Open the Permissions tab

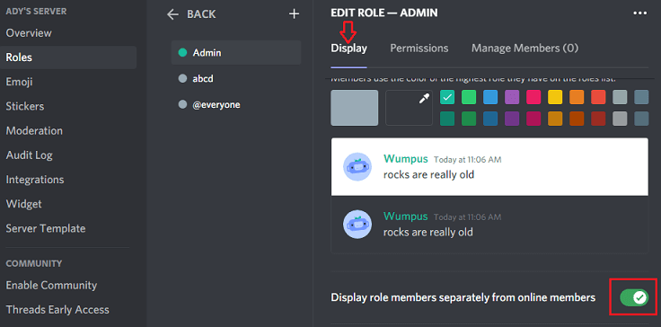click(x=419, y=49)
